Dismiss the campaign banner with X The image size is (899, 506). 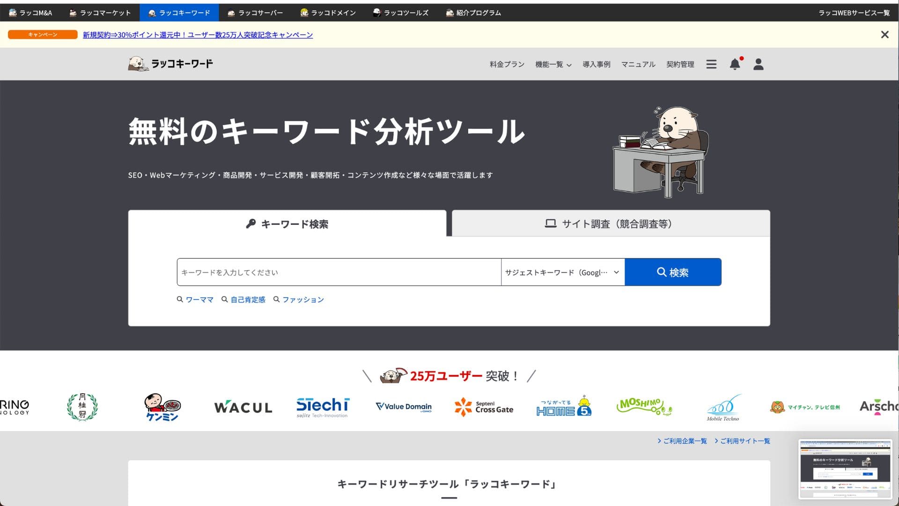coord(884,35)
